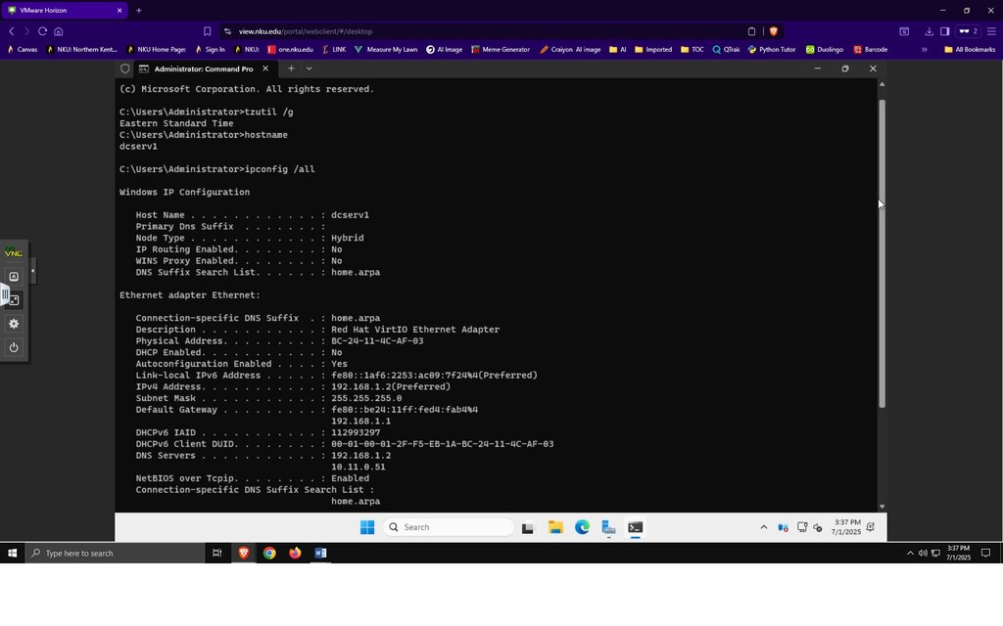Screen dimensions: 1003x626
Task: Click the remote Windows Search box
Action: pos(449,527)
